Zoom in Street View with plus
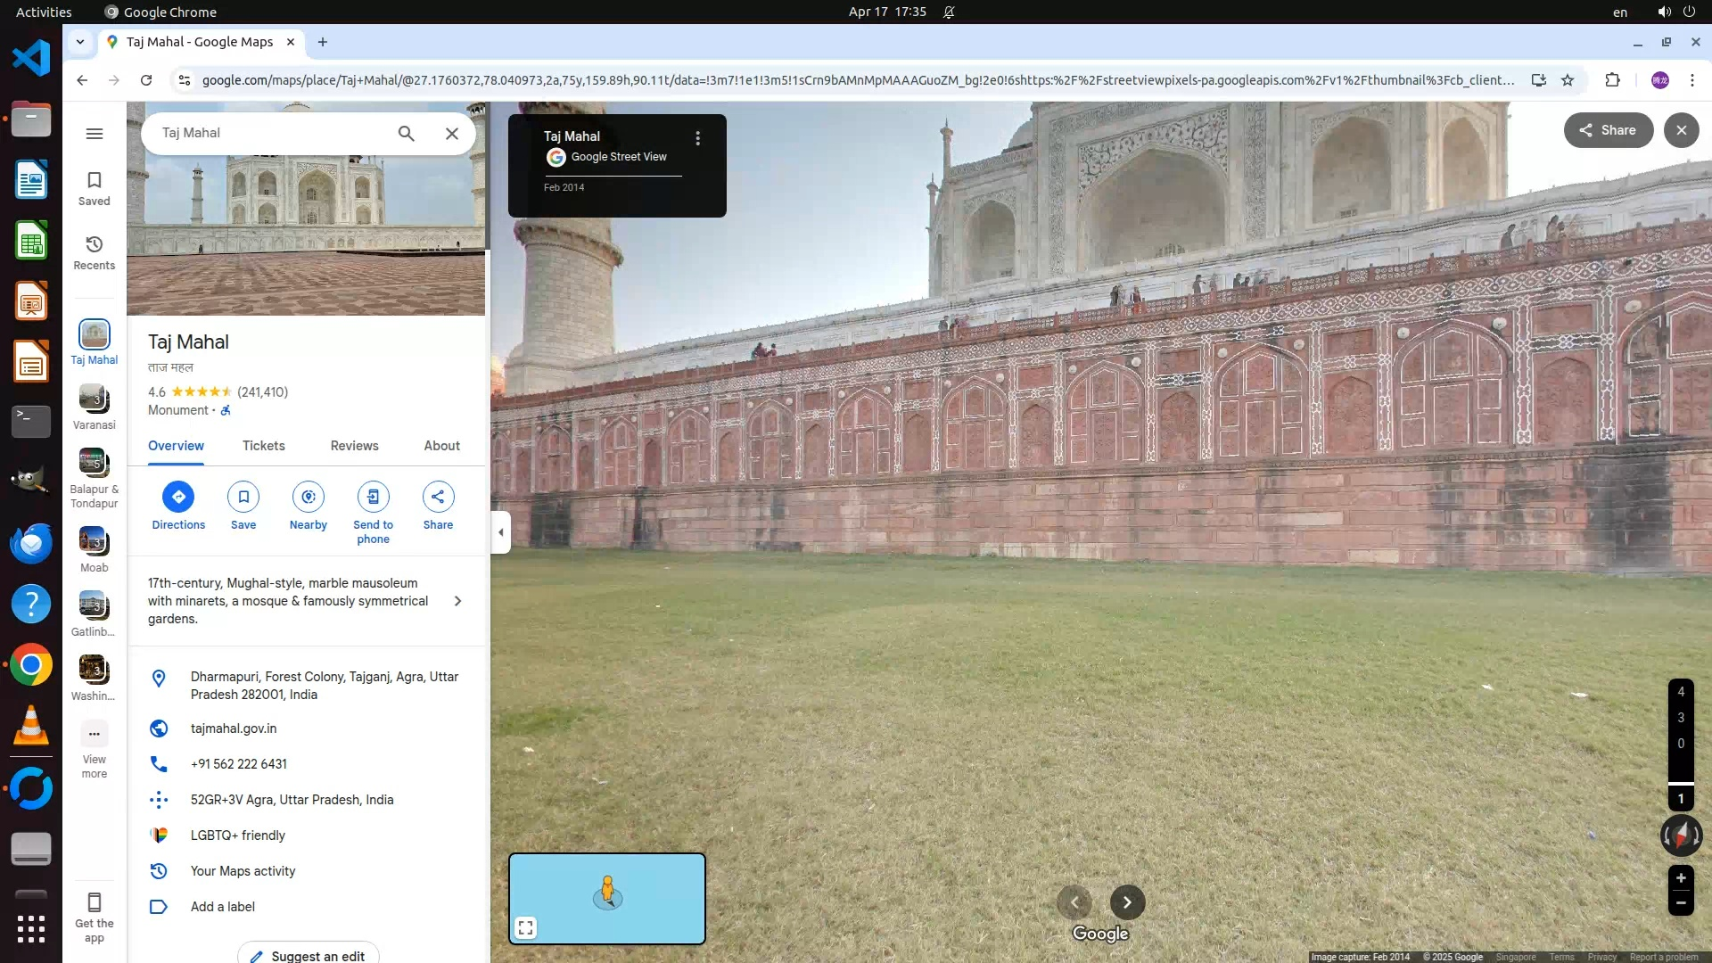The height and width of the screenshot is (963, 1712). 1681,878
